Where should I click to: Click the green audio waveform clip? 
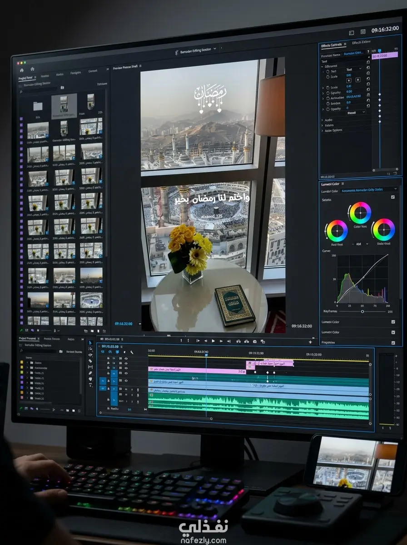click(x=259, y=406)
